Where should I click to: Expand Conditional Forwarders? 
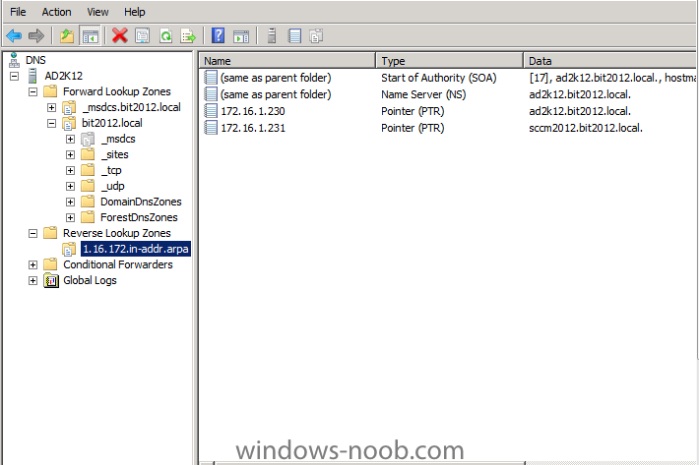coord(33,264)
